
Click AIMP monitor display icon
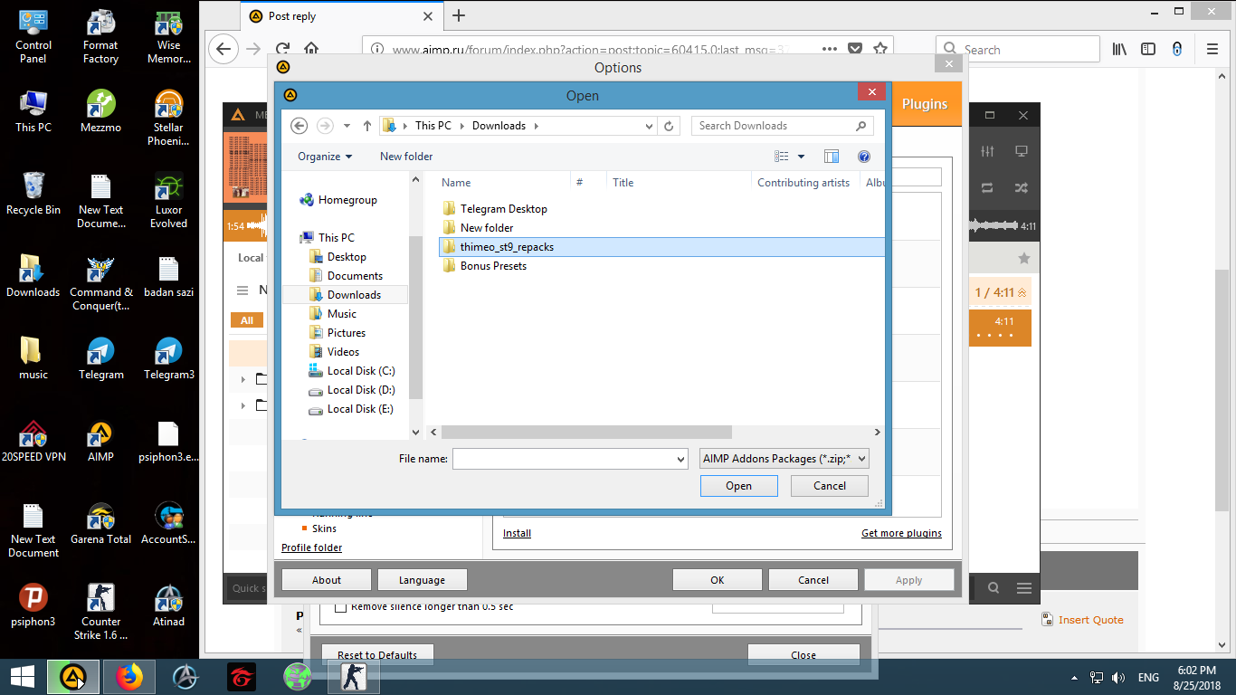pyautogui.click(x=1022, y=151)
